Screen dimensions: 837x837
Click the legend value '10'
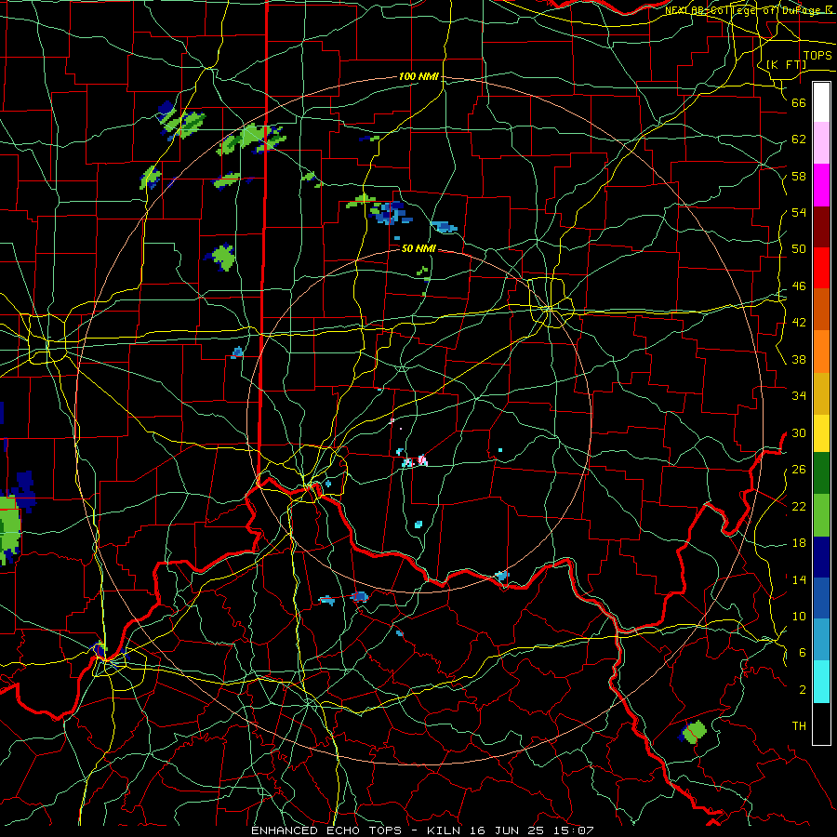pos(799,616)
